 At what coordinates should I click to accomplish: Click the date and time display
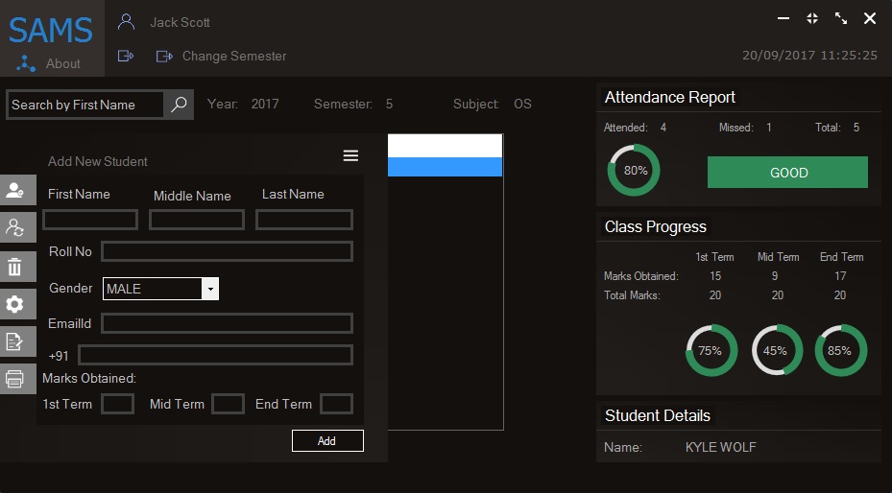point(809,56)
